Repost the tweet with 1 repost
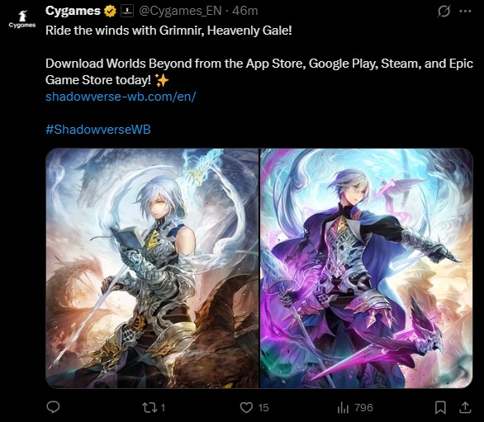This screenshot has width=484, height=422. 149,407
